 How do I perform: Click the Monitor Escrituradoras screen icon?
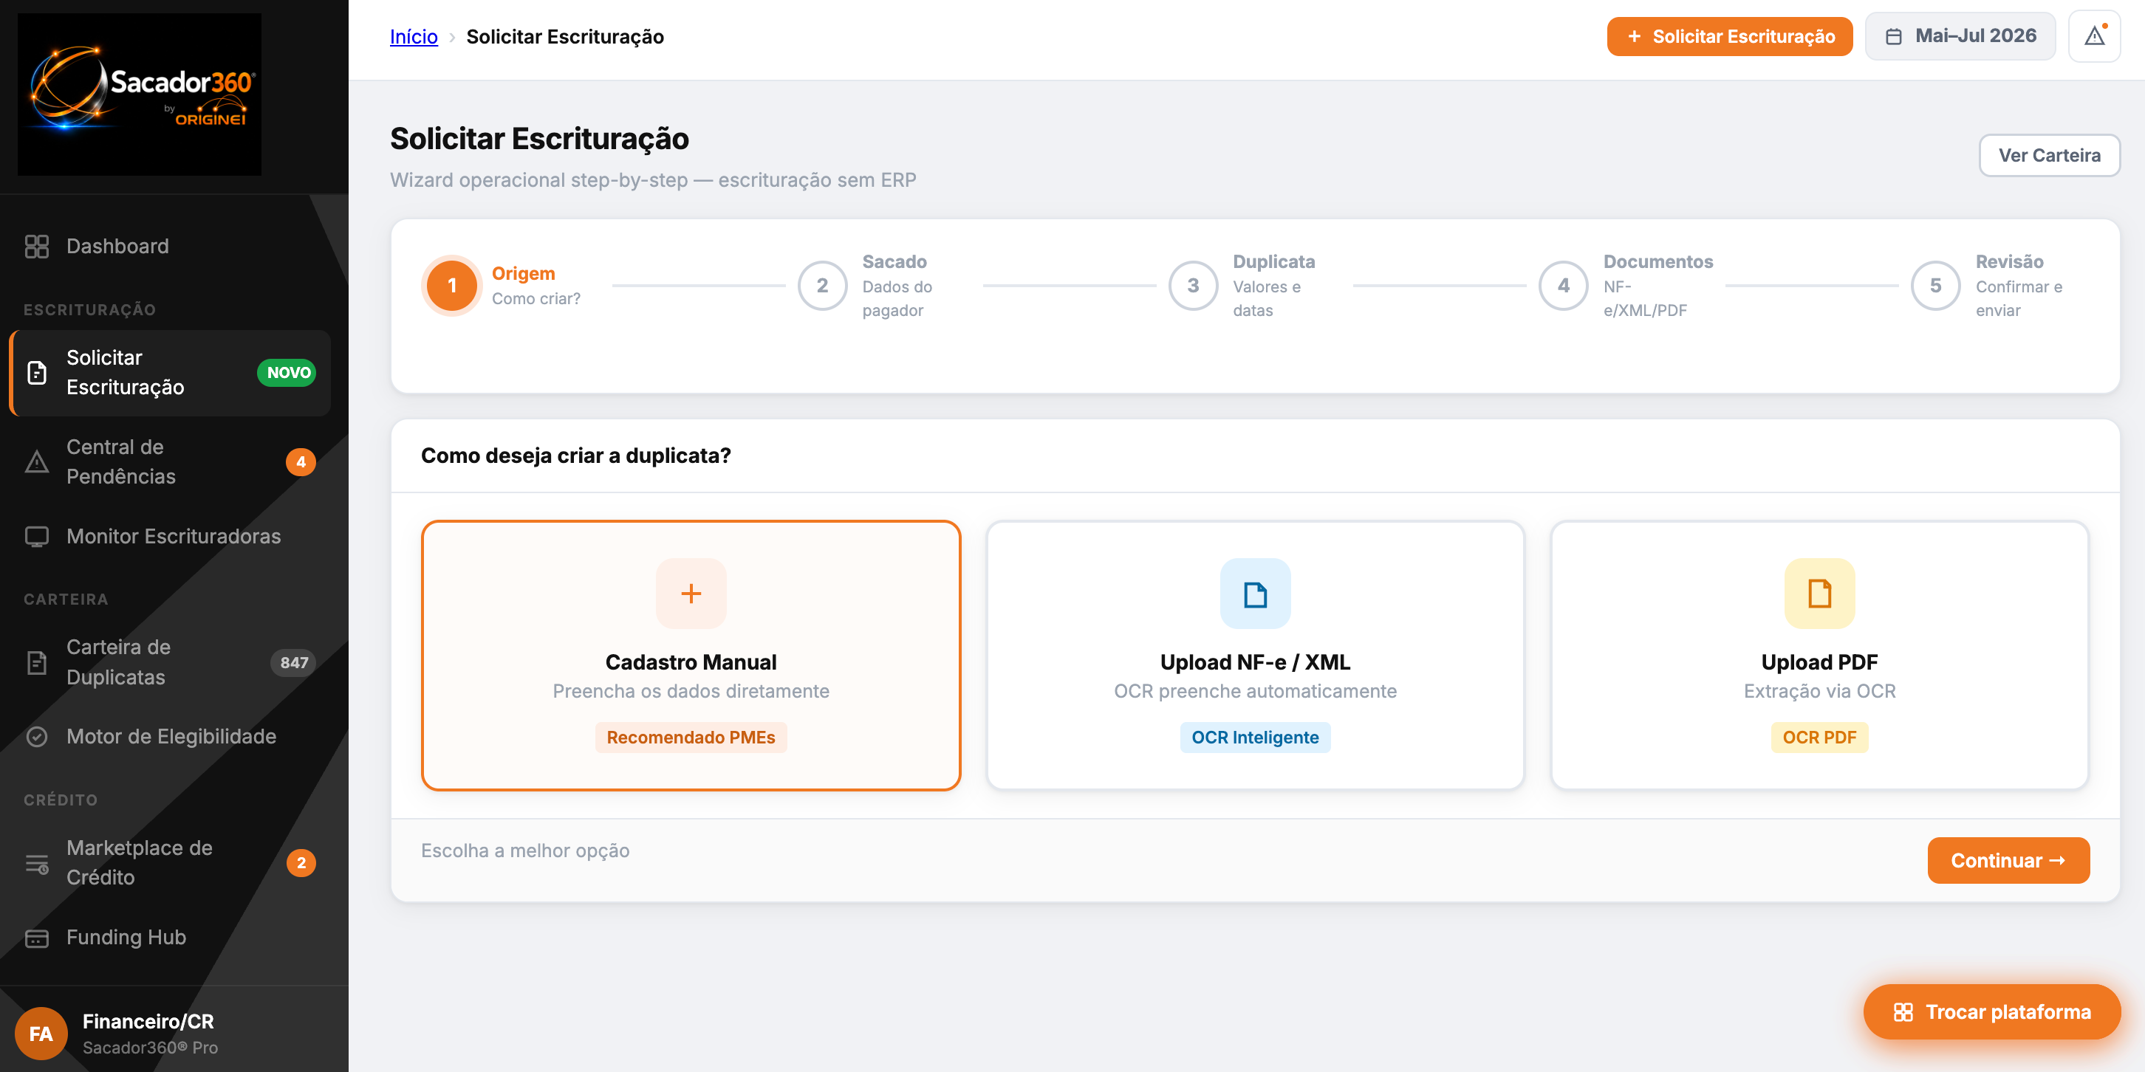point(37,537)
